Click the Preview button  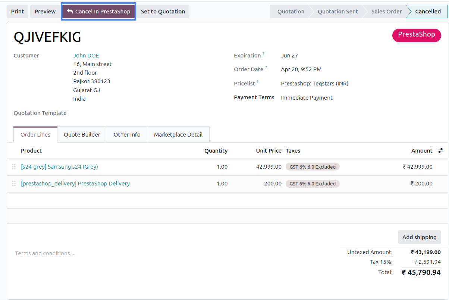point(45,12)
